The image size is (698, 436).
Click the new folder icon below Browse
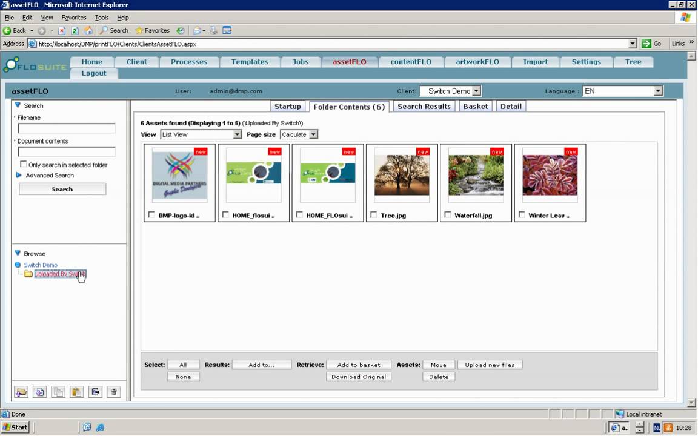[21, 392]
